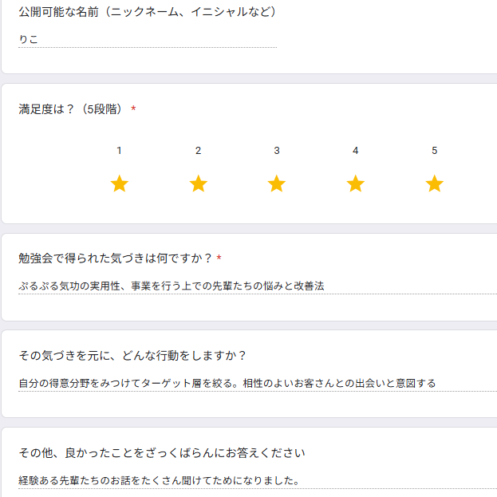This screenshot has height=497, width=497.
Task: Click the number 4 rating label
Action: (356, 151)
